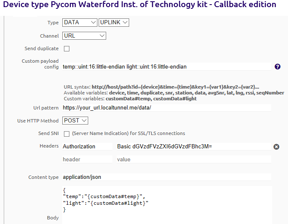Click the Url pattern label
This screenshot has width=288, height=224.
tap(46, 108)
